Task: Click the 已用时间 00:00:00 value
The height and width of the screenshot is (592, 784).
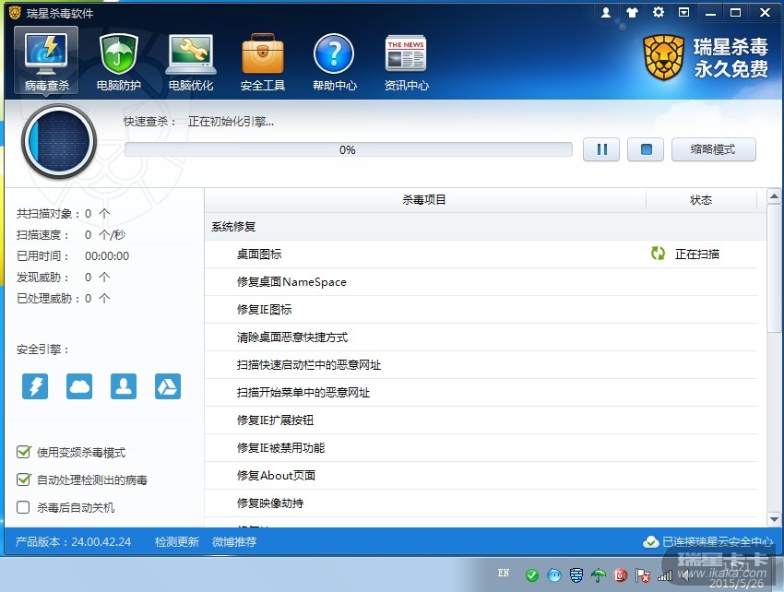Action: point(107,256)
